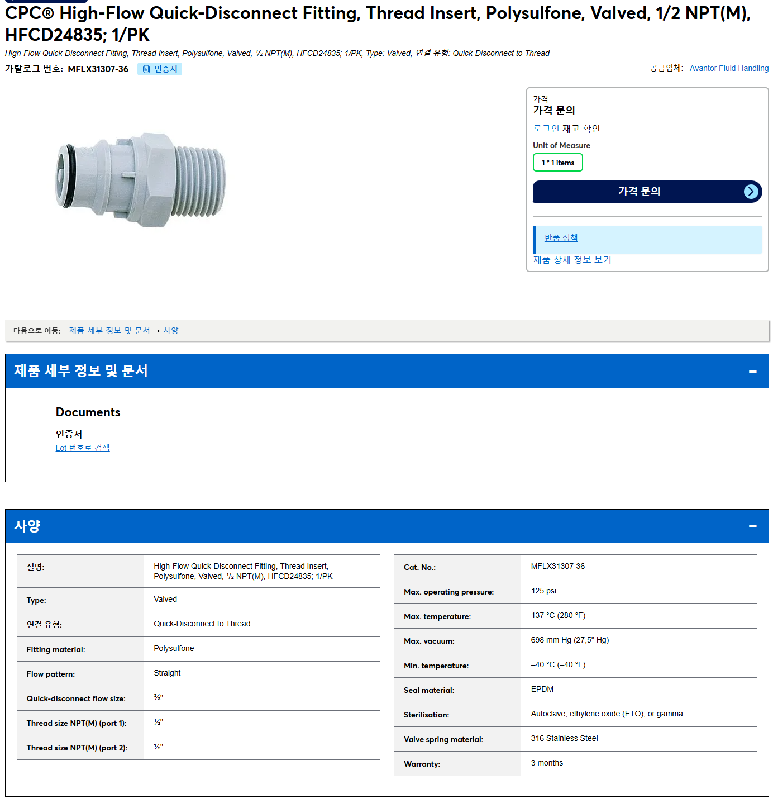The image size is (773, 808).
Task: Click Quick-Disconnect to Thread table value
Action: click(x=202, y=624)
